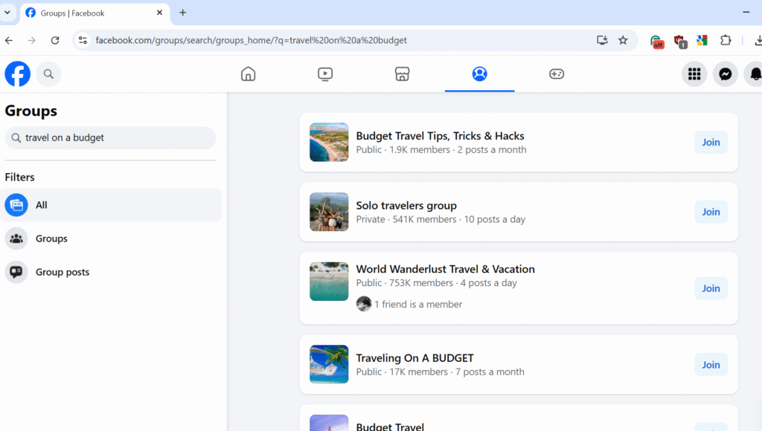762x431 pixels.
Task: Click World Wanderlust group thumbnail
Action: pyautogui.click(x=329, y=282)
